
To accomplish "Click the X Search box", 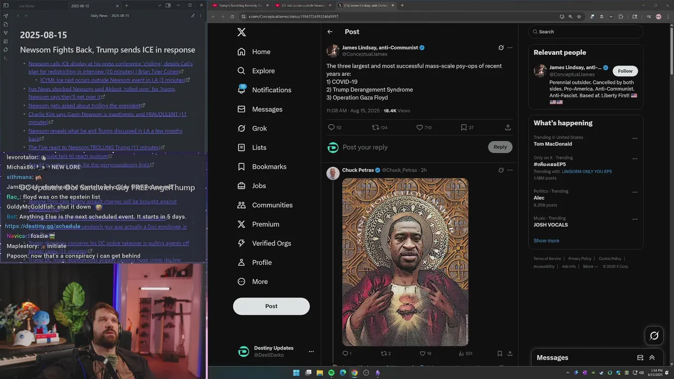I will [x=586, y=32].
